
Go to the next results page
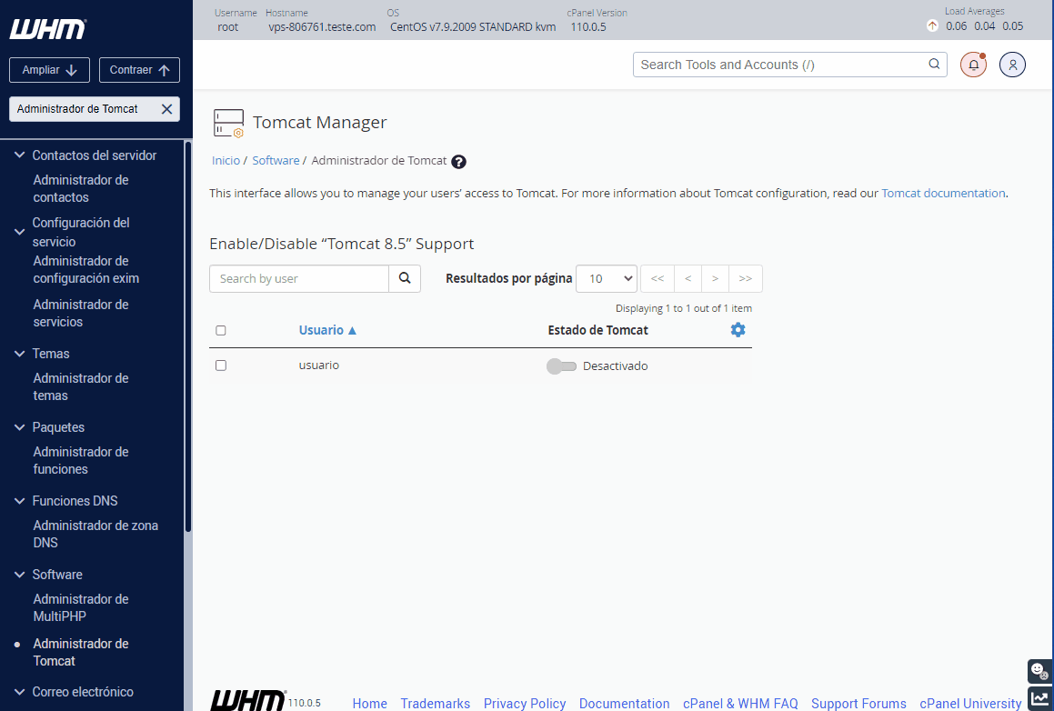coord(715,278)
